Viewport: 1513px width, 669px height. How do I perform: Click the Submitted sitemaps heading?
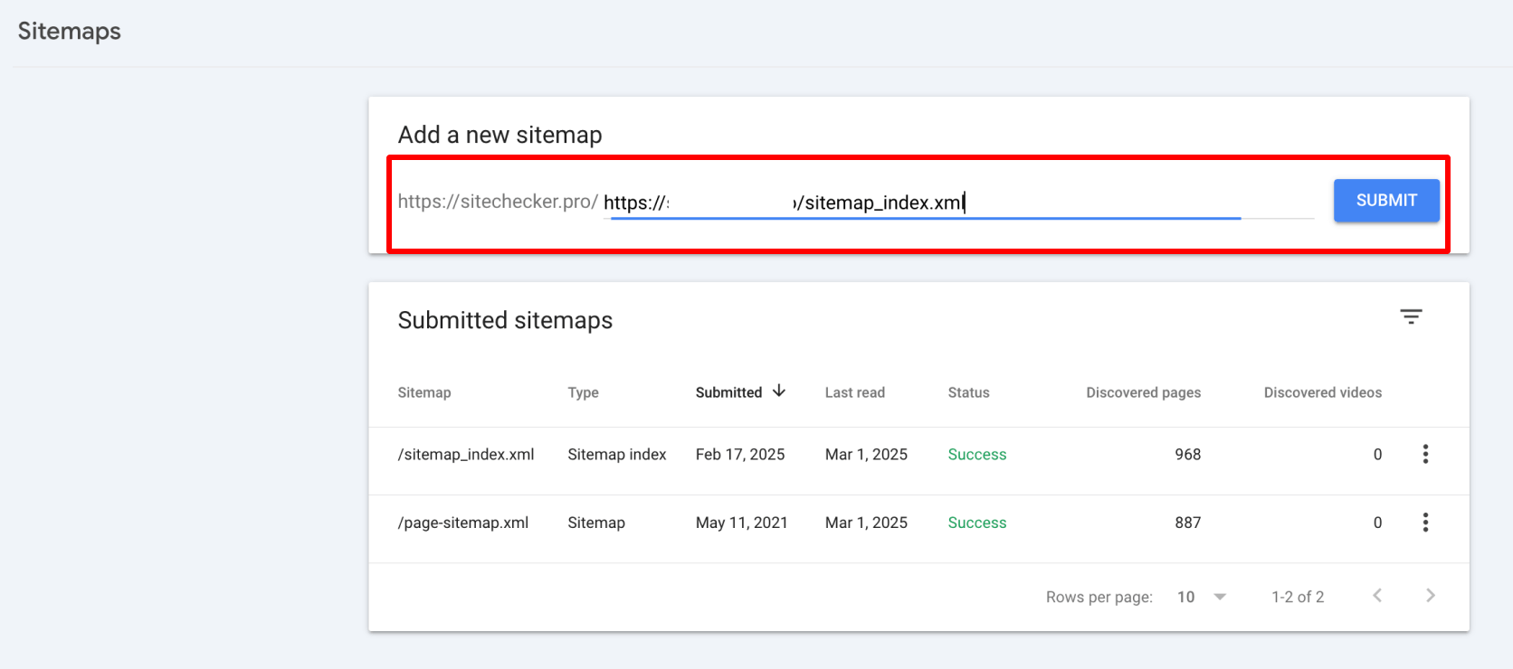[x=505, y=320]
